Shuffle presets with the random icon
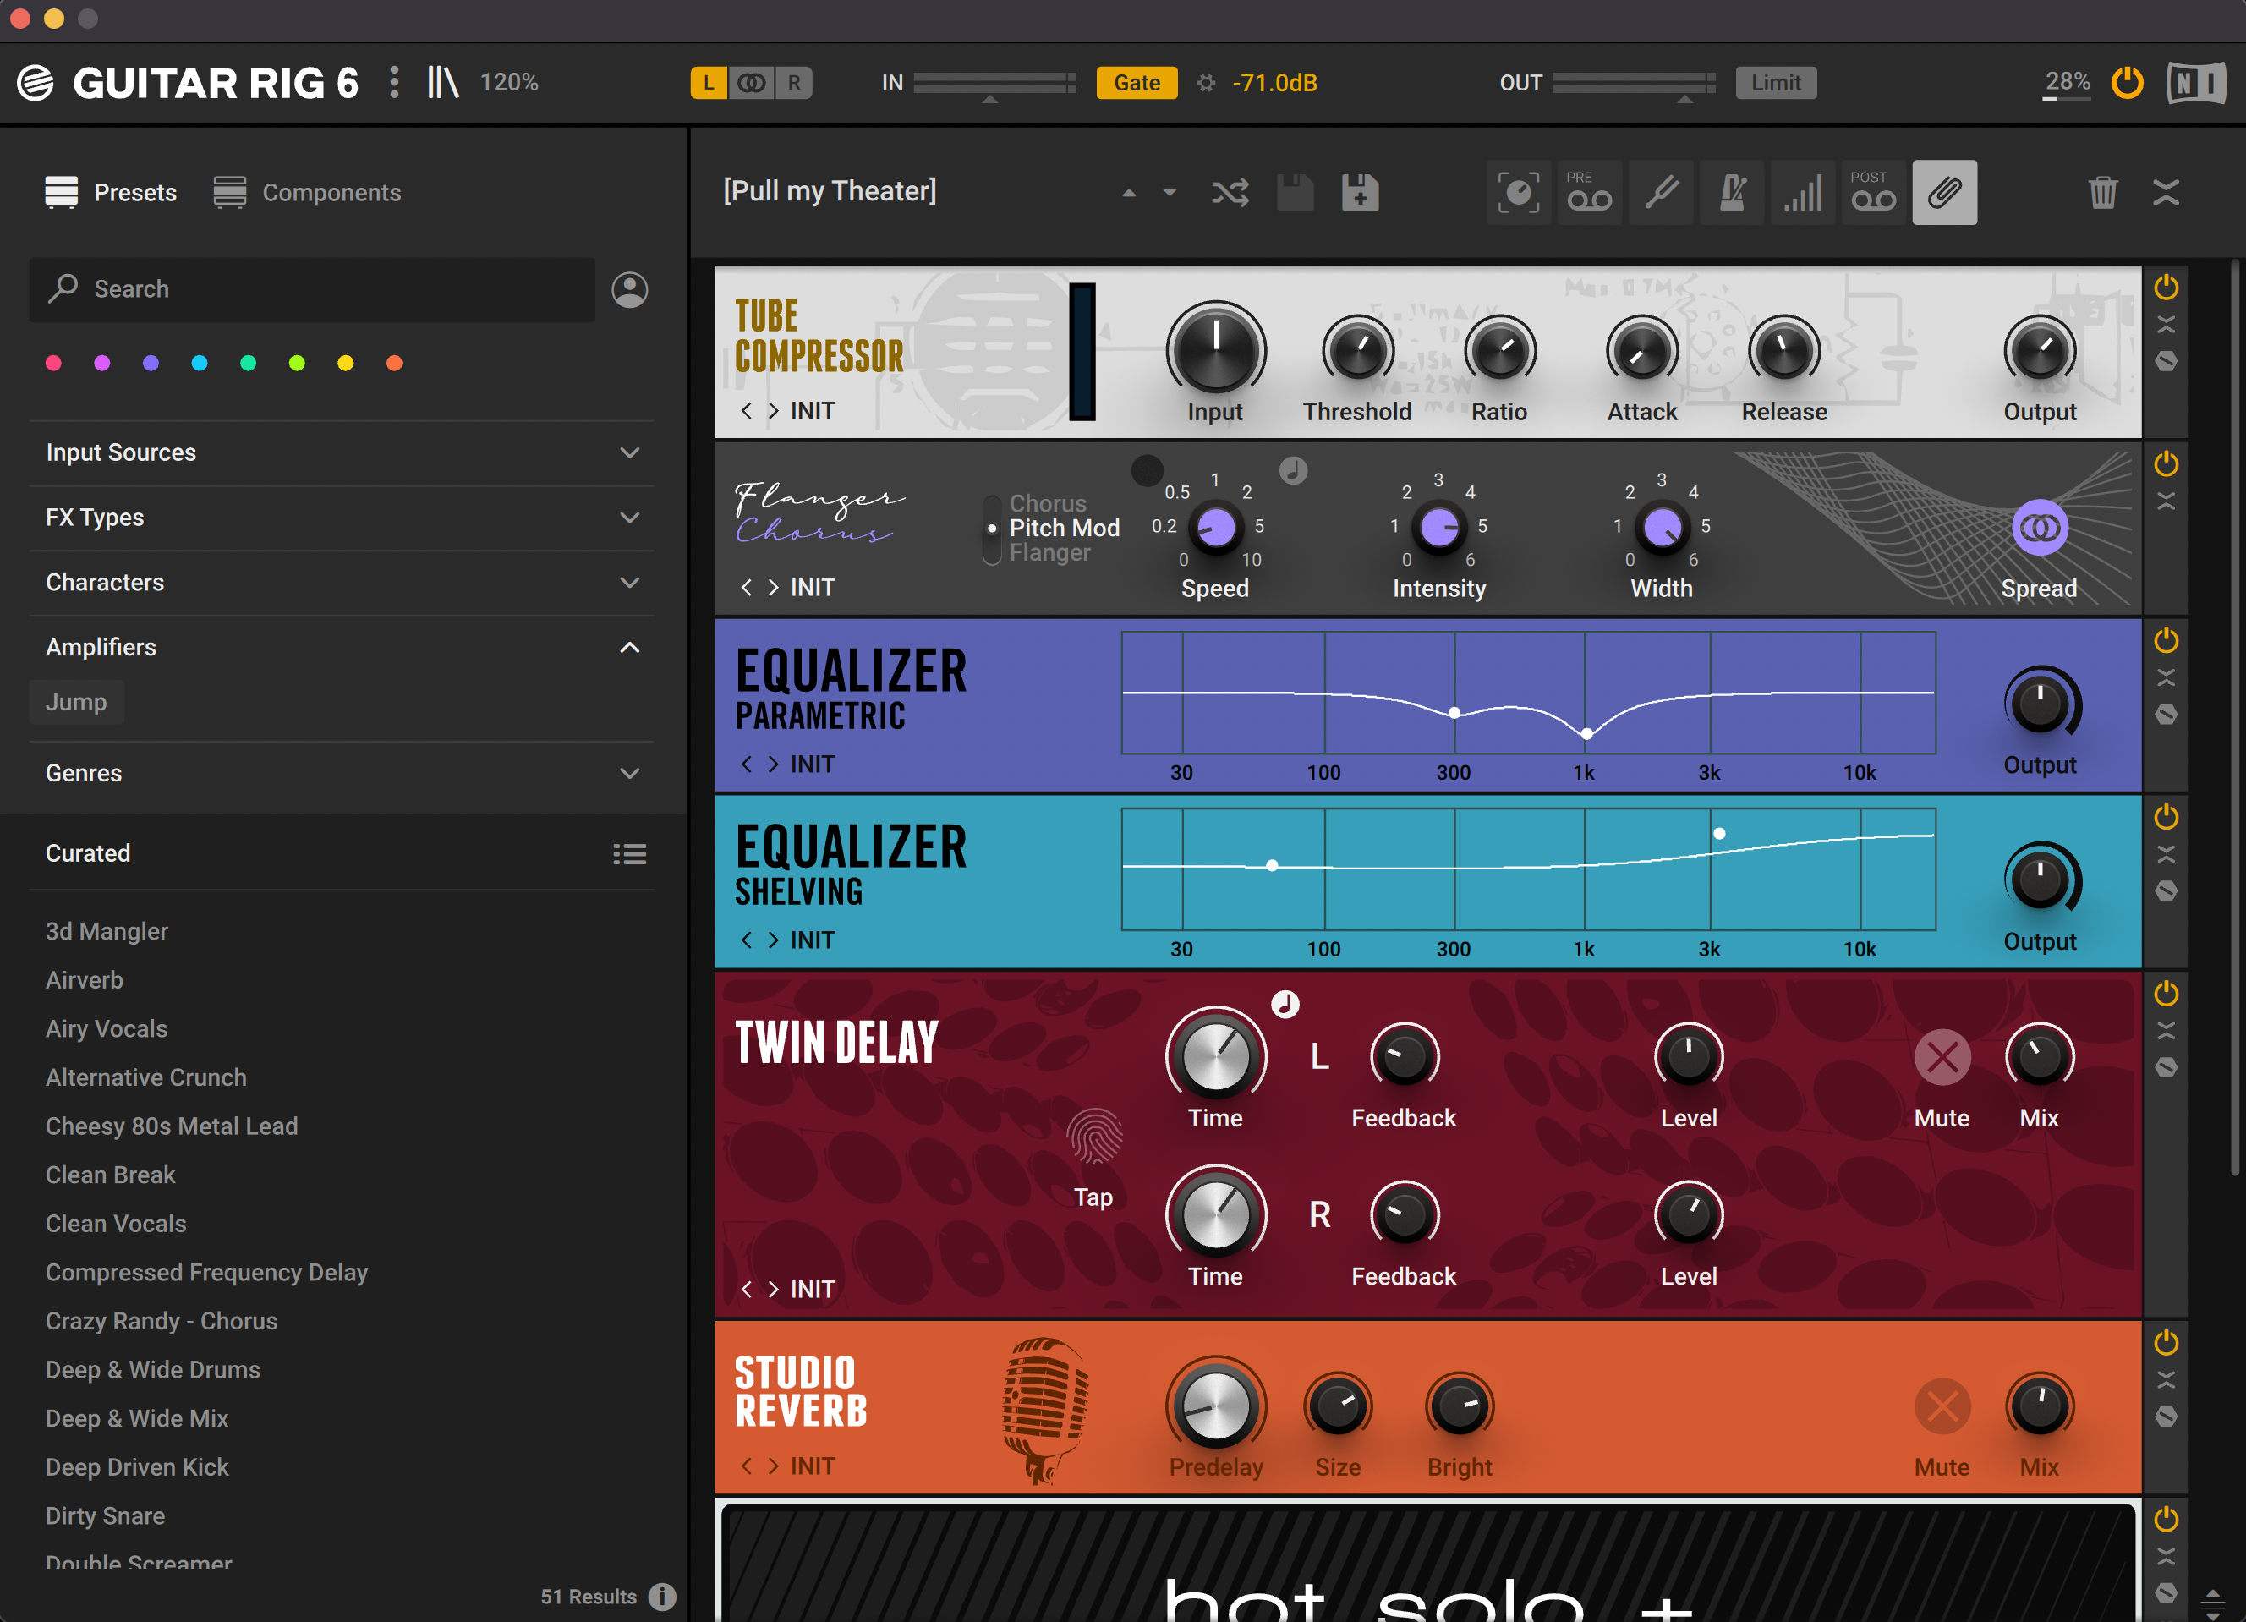 click(x=1230, y=192)
